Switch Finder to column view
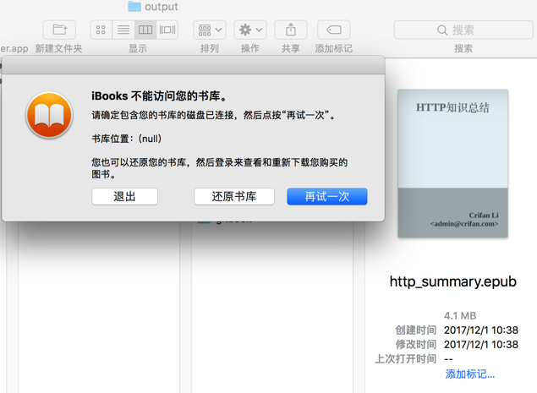Viewport: 537px width, 393px height. pyautogui.click(x=145, y=30)
